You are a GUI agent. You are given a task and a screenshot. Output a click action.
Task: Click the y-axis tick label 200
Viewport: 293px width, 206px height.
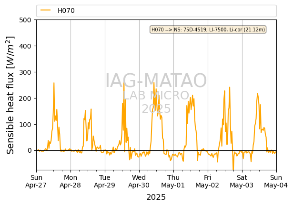[25, 98]
